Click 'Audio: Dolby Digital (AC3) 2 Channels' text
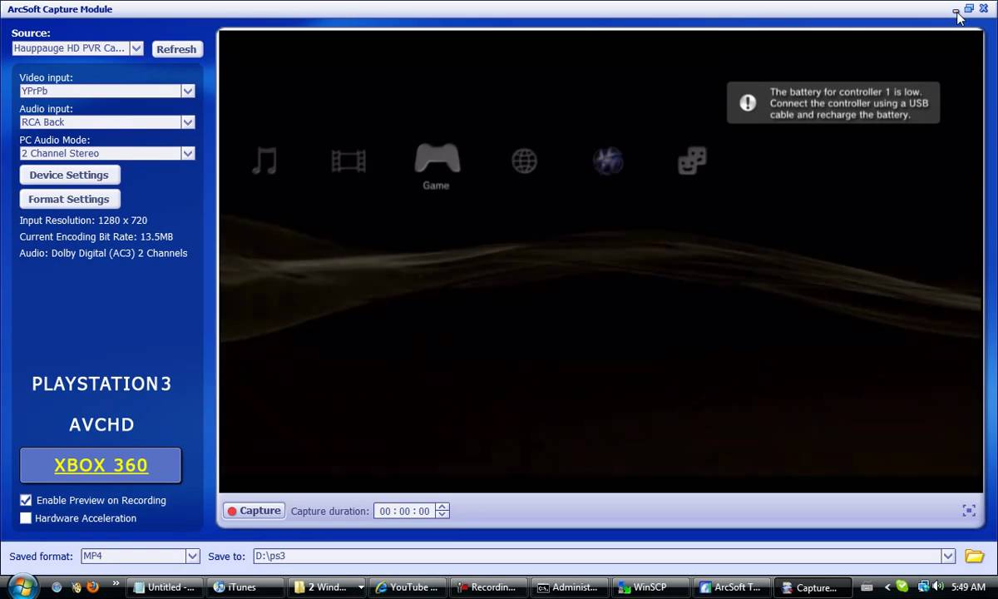Image resolution: width=998 pixels, height=599 pixels. point(103,253)
